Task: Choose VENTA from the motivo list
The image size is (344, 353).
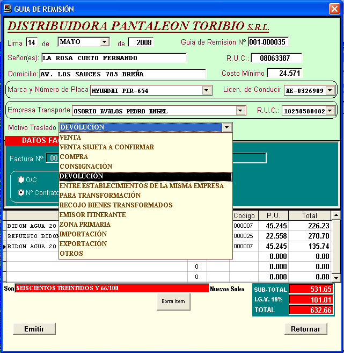Action: [x=70, y=138]
